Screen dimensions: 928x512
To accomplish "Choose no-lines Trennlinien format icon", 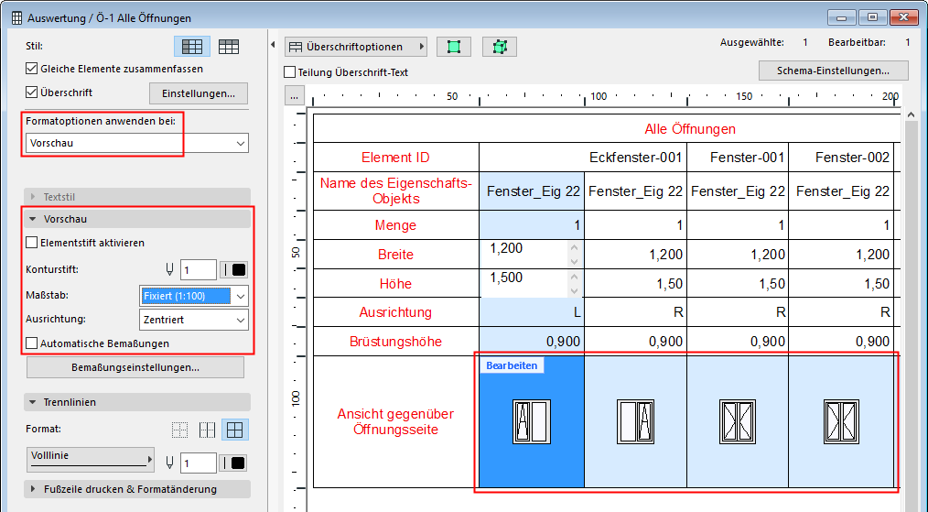I will 180,430.
